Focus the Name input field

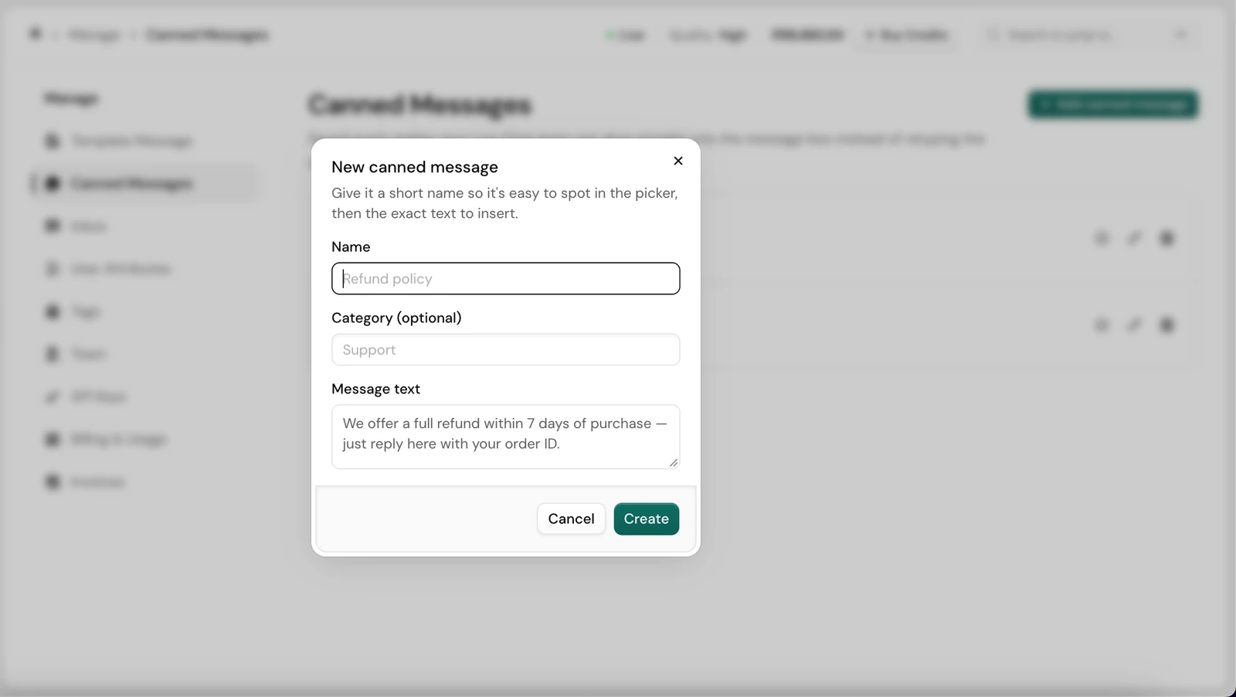pyautogui.click(x=506, y=278)
